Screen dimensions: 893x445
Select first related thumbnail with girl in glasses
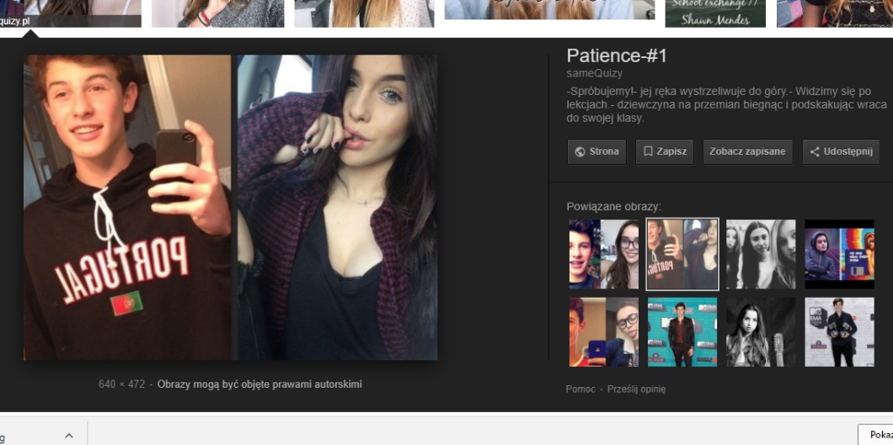click(603, 254)
